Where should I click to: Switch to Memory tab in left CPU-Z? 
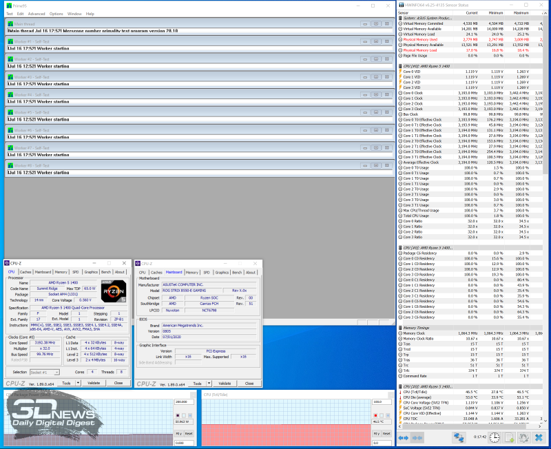pyautogui.click(x=61, y=272)
